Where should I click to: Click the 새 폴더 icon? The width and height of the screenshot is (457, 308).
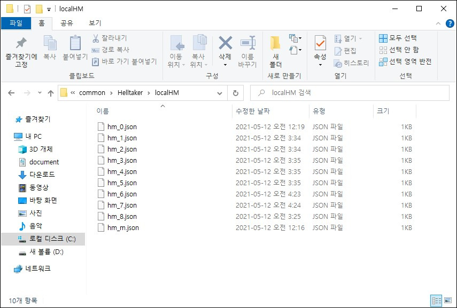(275, 43)
